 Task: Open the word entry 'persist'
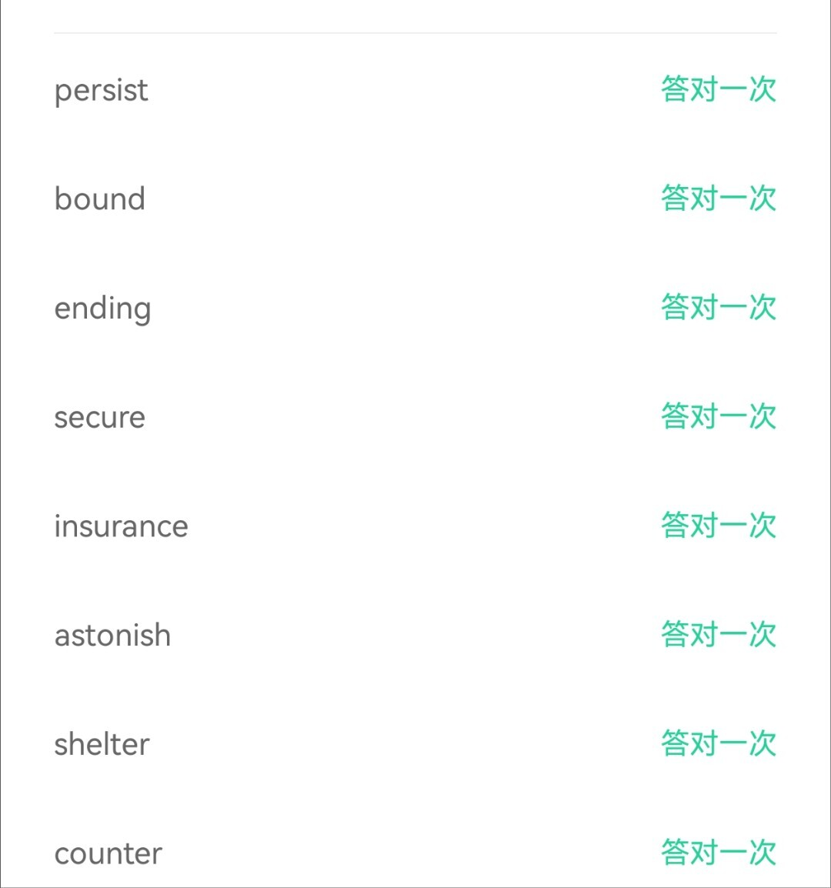pos(101,91)
